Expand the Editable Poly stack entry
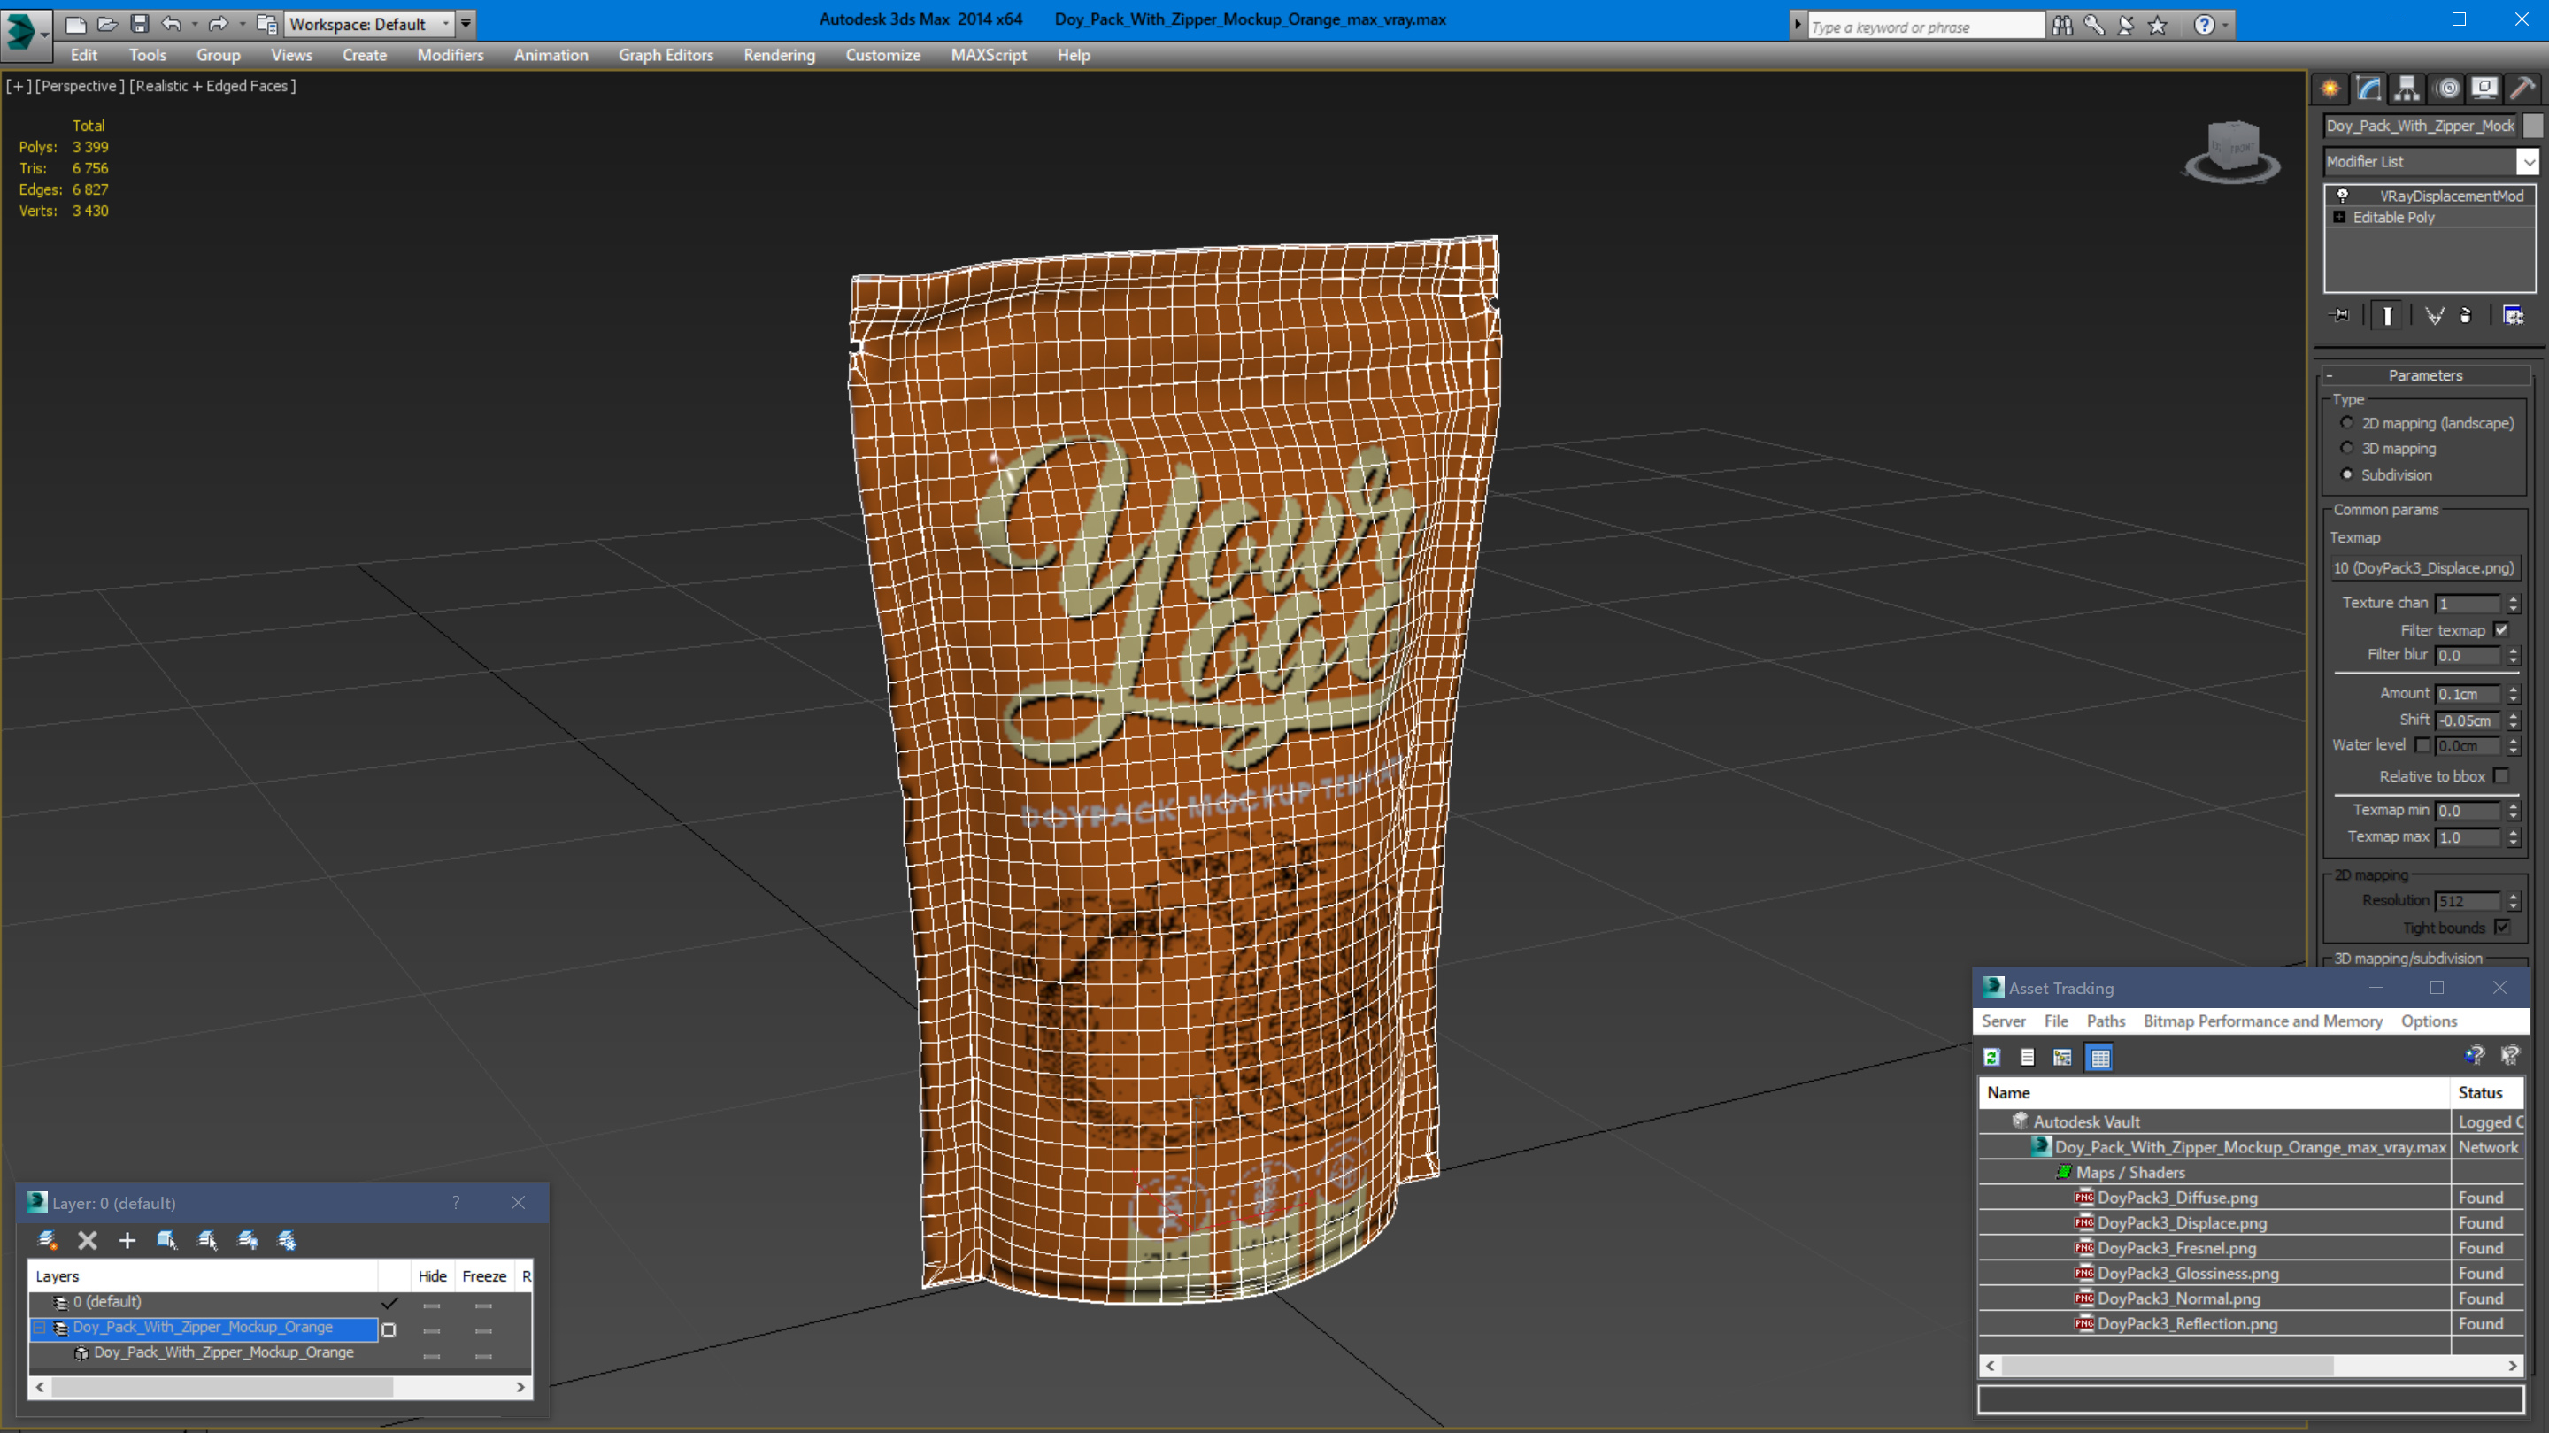The image size is (2549, 1433). [x=2339, y=218]
